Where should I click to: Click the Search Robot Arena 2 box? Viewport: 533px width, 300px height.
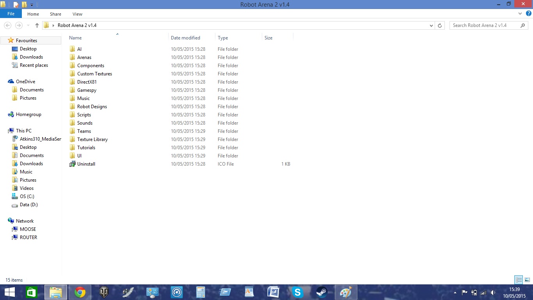click(485, 25)
